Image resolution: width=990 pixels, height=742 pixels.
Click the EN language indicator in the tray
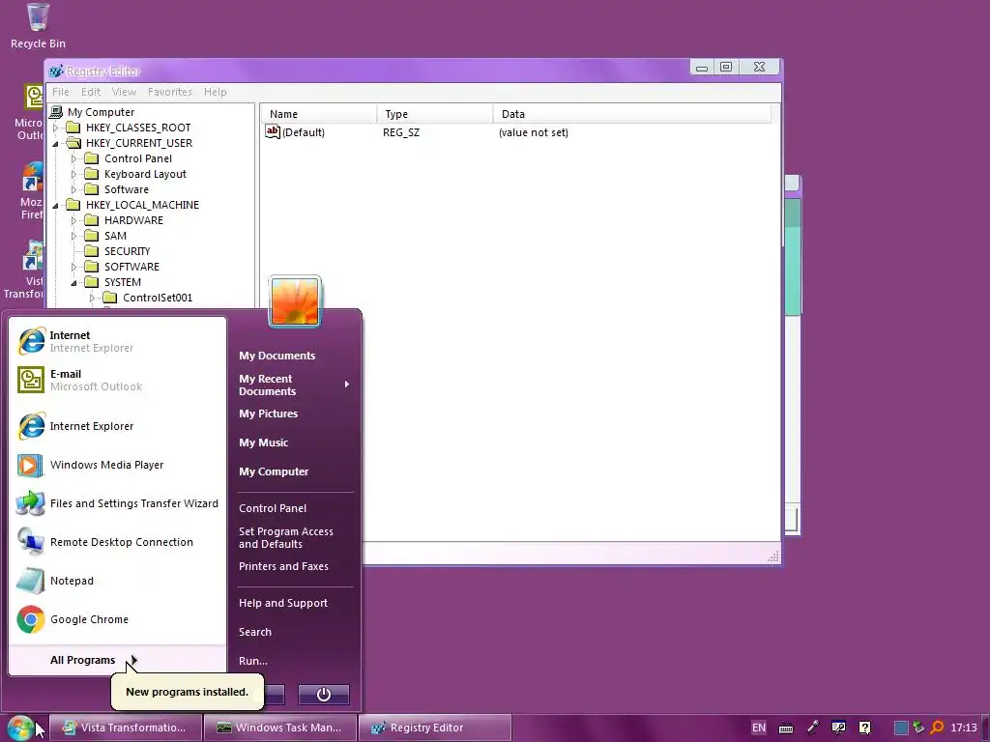pyautogui.click(x=759, y=728)
